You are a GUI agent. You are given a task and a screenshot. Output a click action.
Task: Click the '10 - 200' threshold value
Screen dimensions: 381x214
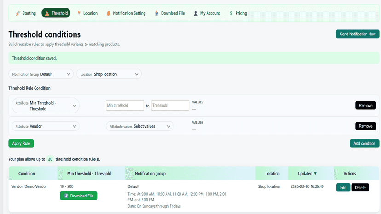(x=67, y=186)
